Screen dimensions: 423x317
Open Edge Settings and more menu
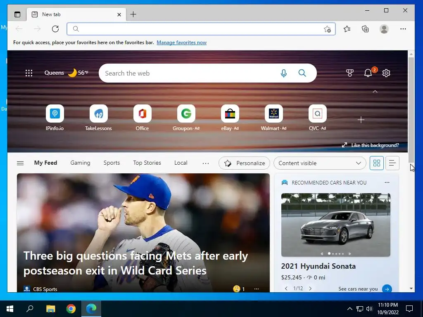click(x=403, y=29)
